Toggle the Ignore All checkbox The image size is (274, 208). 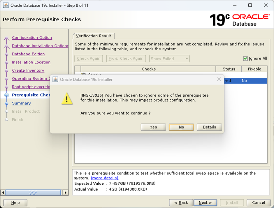click(245, 59)
